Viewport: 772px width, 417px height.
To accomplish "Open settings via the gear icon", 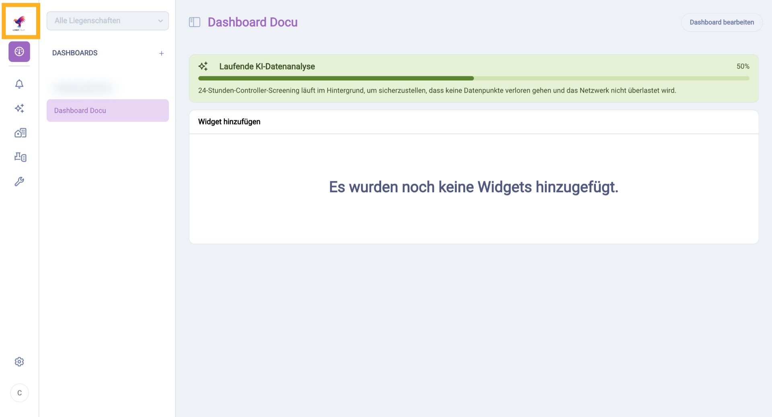I will tap(19, 362).
